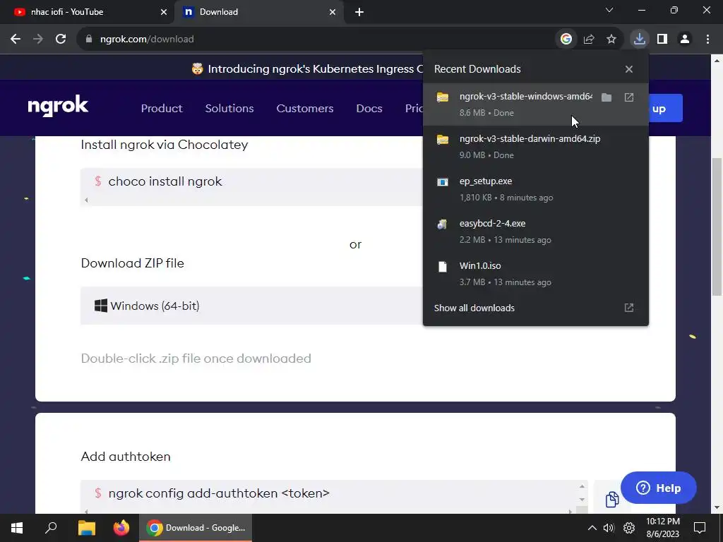
Task: Open the Solutions menu
Action: (x=229, y=108)
